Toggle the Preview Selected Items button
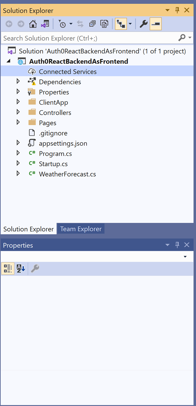This screenshot has height=406, width=196. click(156, 24)
